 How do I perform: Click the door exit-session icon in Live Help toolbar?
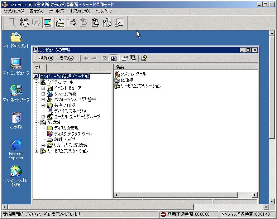click(x=12, y=23)
